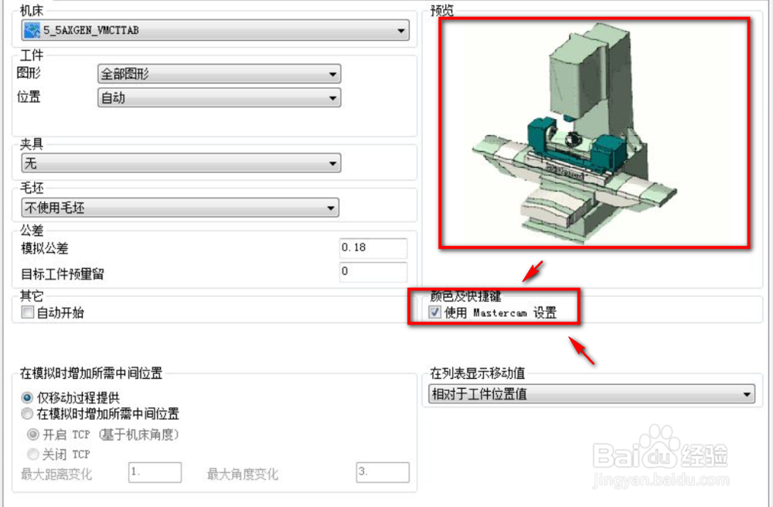Click the Baidu 经验 watermark logo
The height and width of the screenshot is (507, 773).
661,456
